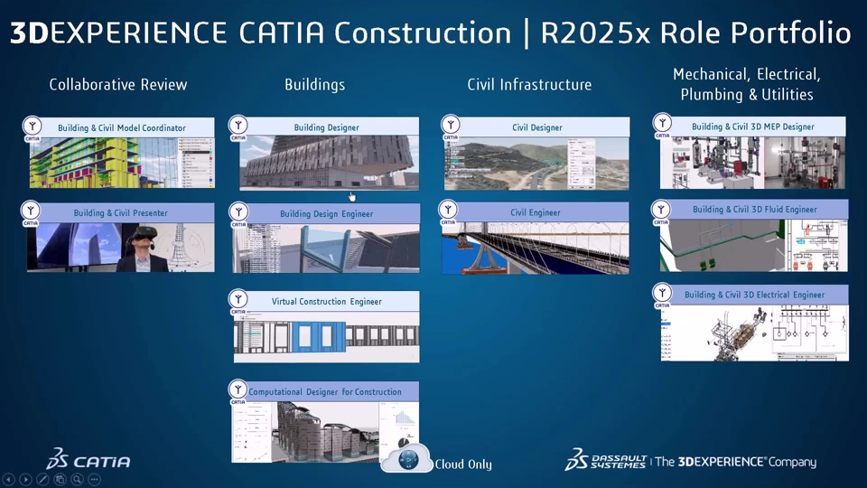This screenshot has height=488, width=867.
Task: Select the Building Designer title
Action: 326,127
